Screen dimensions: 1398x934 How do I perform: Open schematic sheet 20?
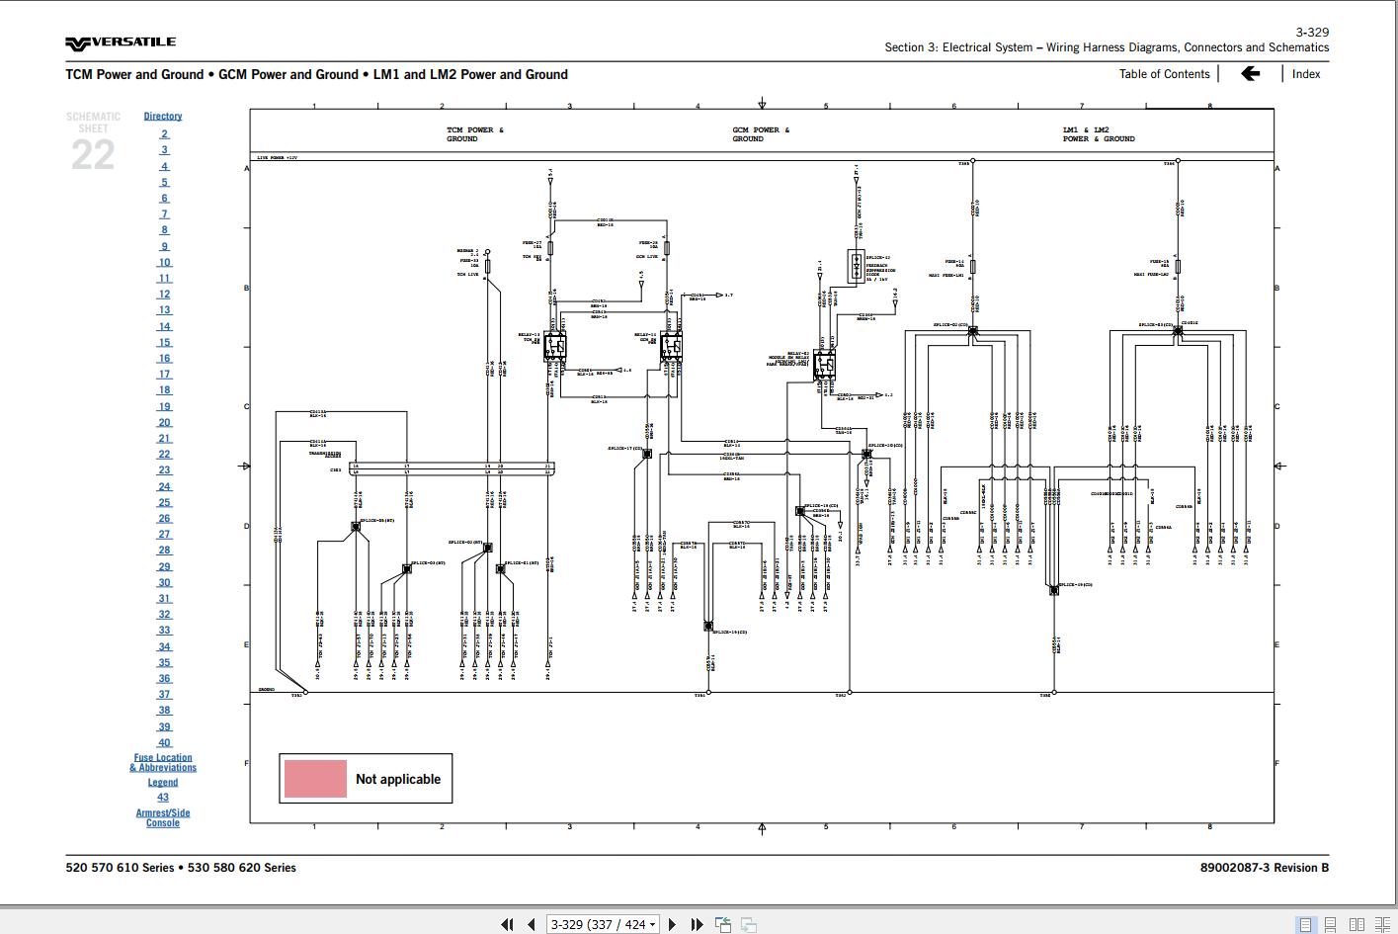[x=164, y=422]
